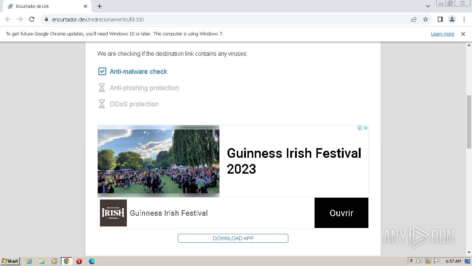Reload the current page
This screenshot has width=472, height=266.
32,19
